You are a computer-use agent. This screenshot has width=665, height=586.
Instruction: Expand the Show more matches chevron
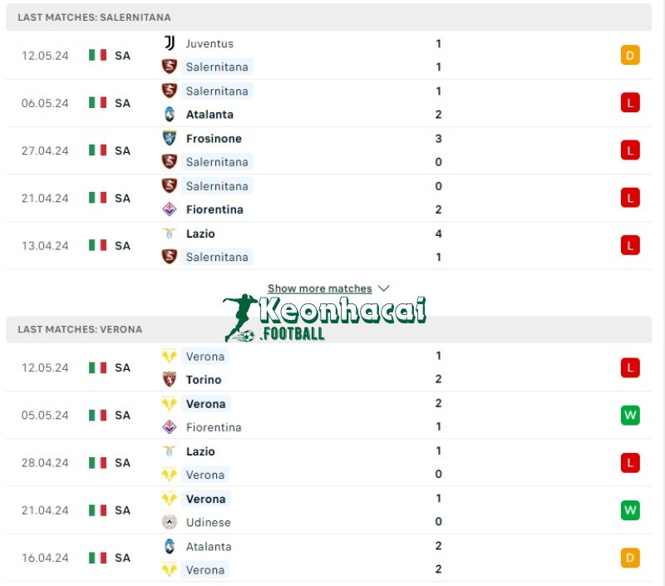coord(383,288)
